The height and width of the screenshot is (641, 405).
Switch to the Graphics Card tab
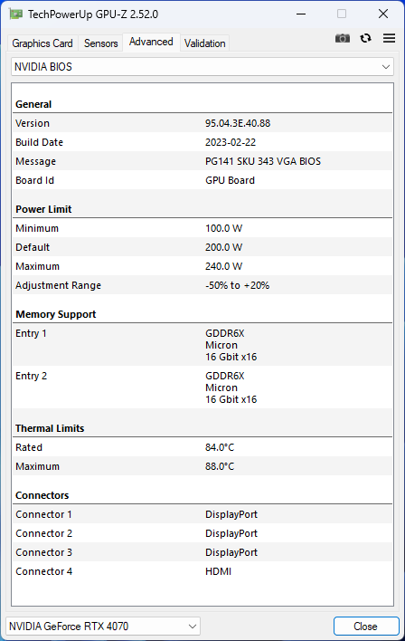[42, 43]
